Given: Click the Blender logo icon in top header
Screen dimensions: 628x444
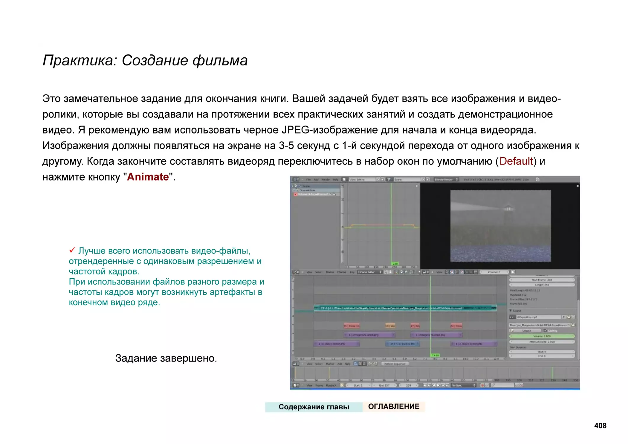Looking at the screenshot, I should (x=538, y=179).
